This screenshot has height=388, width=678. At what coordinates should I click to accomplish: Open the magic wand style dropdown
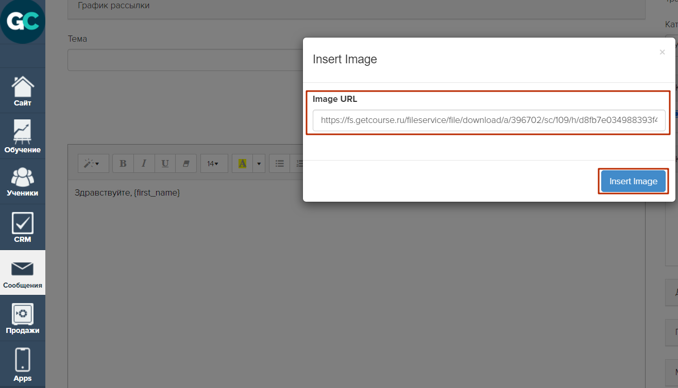pyautogui.click(x=93, y=164)
